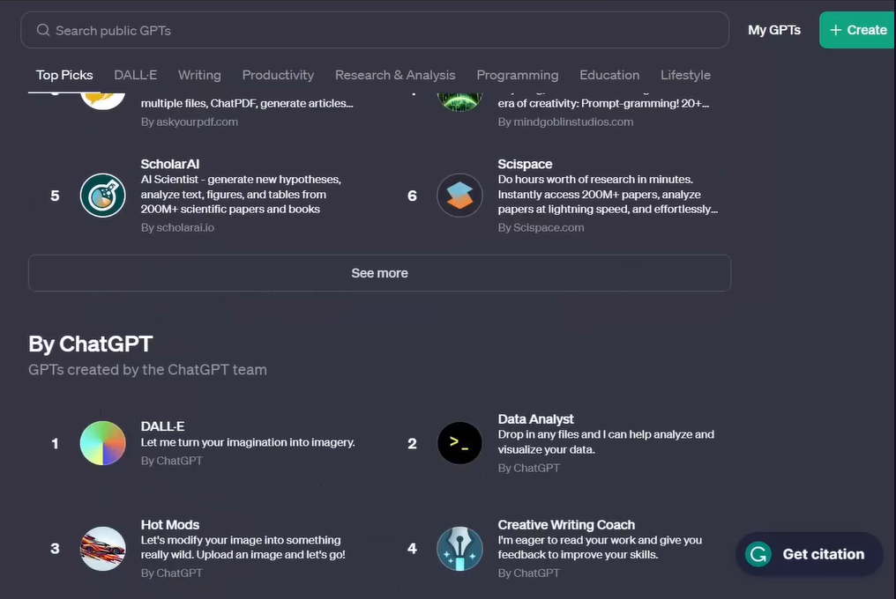This screenshot has width=896, height=599.
Task: Click the See more button
Action: coord(379,273)
